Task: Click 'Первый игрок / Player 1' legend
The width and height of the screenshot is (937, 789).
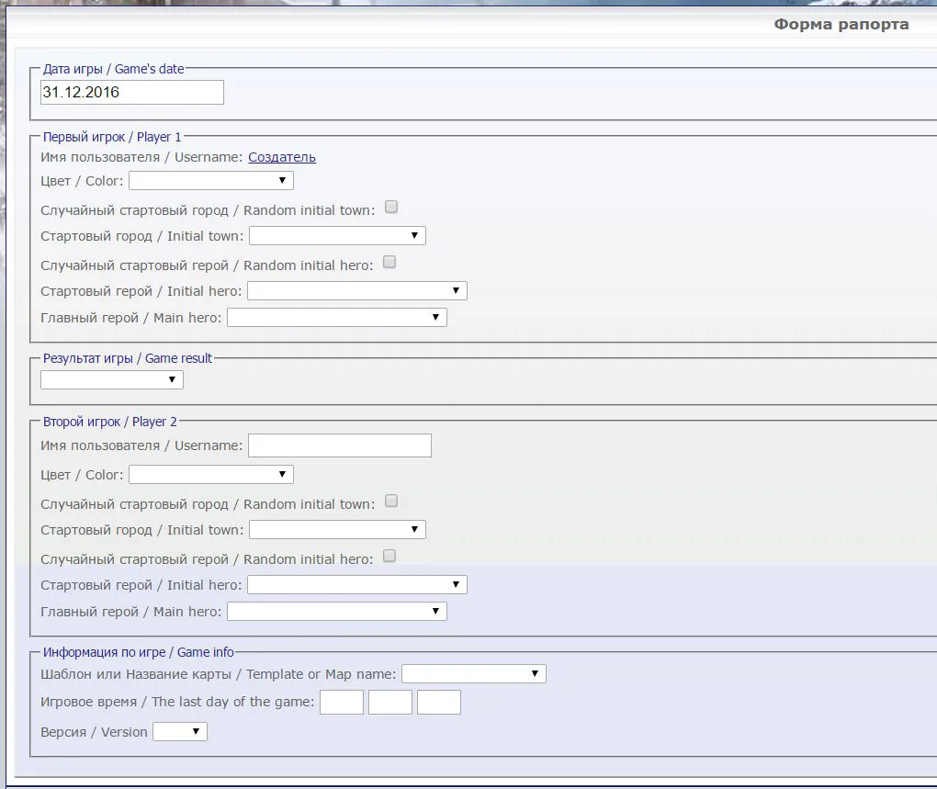Action: click(112, 137)
